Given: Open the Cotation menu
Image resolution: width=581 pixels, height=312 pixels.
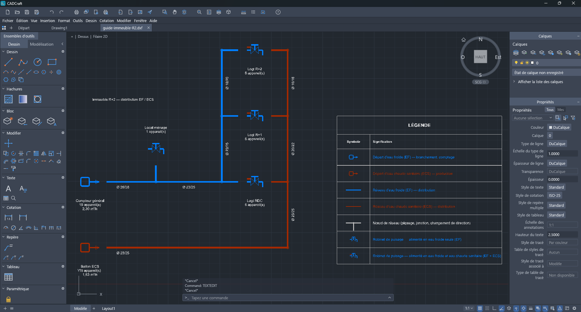Looking at the screenshot, I should click(107, 21).
